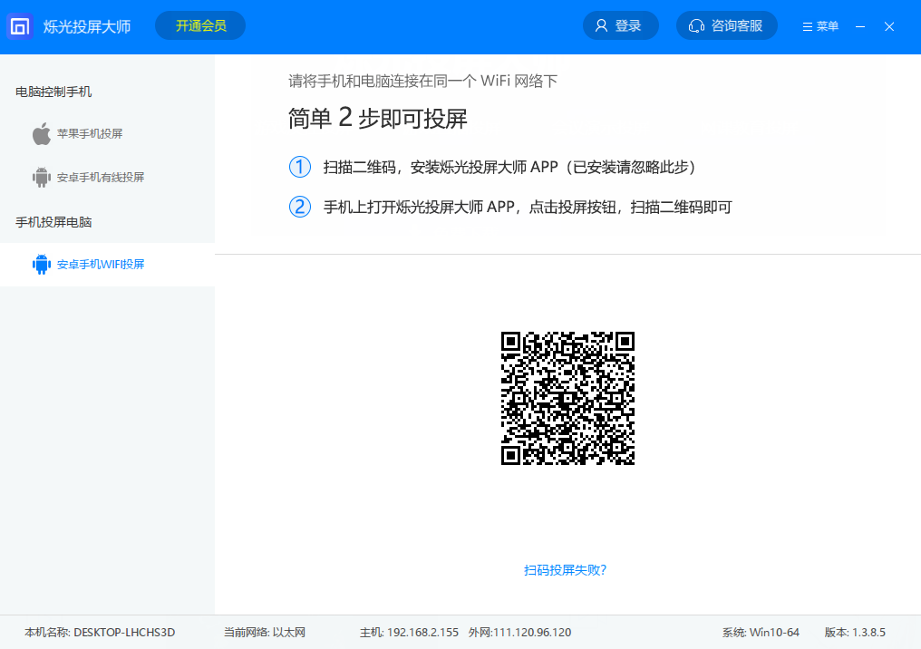The height and width of the screenshot is (649, 921).
Task: Select the Apple icon for 苹果手机投屏
Action: [42, 133]
